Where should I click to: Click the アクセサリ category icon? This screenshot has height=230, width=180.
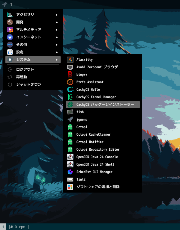coord(10,15)
